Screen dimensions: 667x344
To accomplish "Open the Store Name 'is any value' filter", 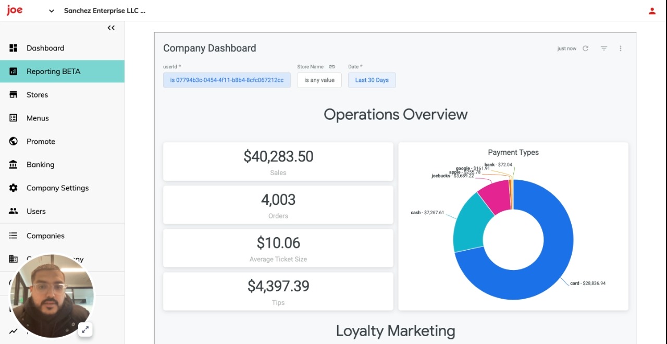I will pos(319,80).
